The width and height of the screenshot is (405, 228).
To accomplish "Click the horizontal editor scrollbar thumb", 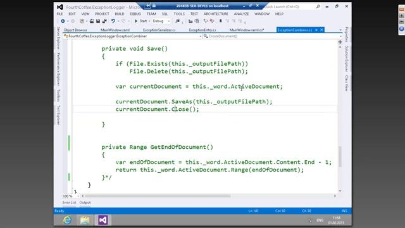I will click(158, 196).
